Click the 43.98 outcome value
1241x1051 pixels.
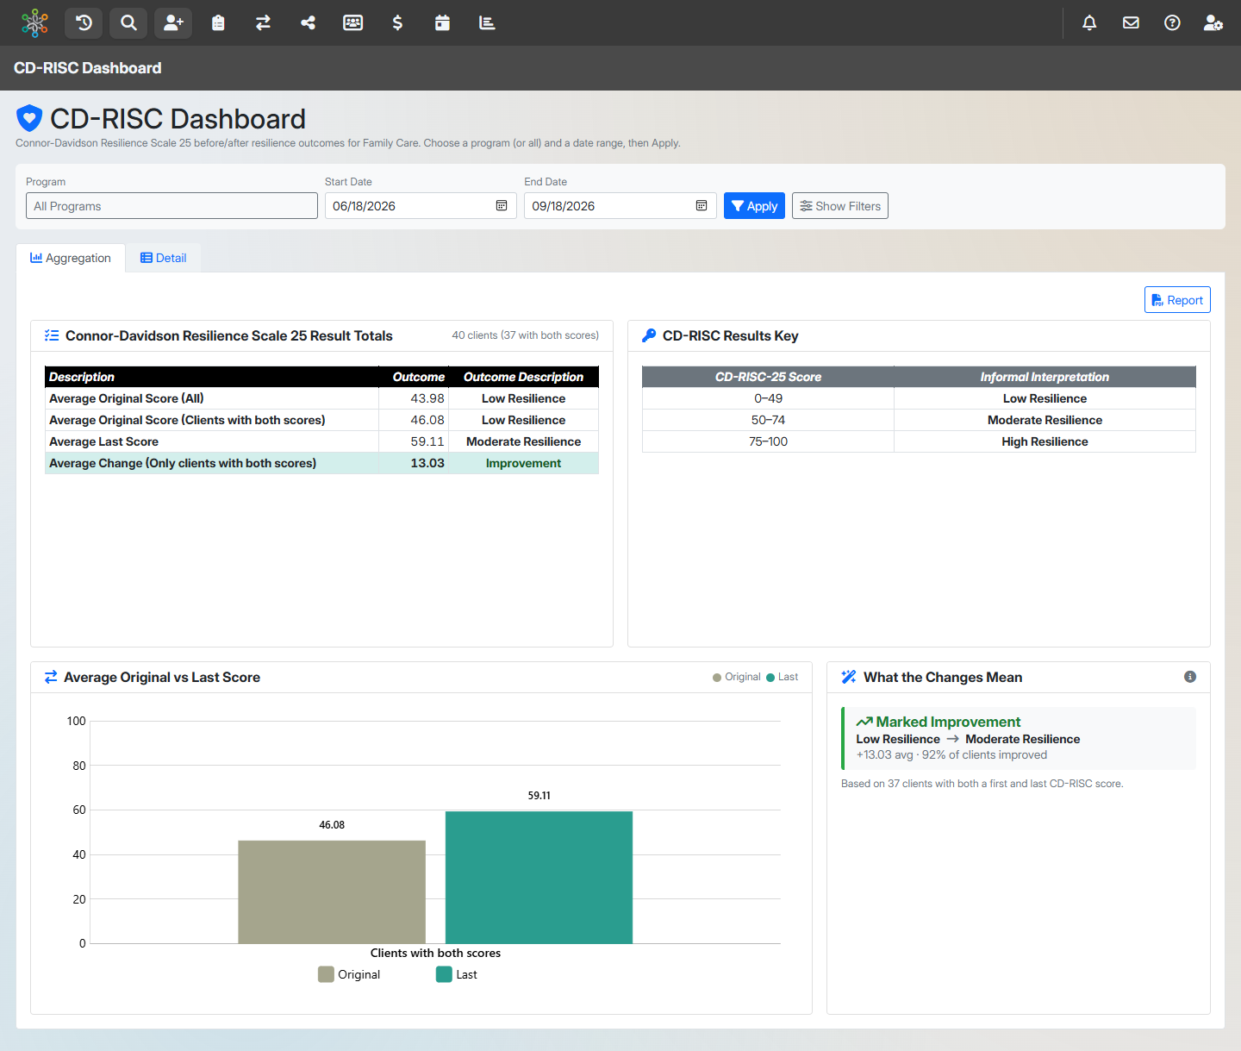(427, 398)
